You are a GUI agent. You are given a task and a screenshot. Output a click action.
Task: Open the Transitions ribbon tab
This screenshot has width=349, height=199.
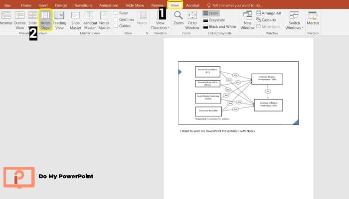pyautogui.click(x=83, y=5)
